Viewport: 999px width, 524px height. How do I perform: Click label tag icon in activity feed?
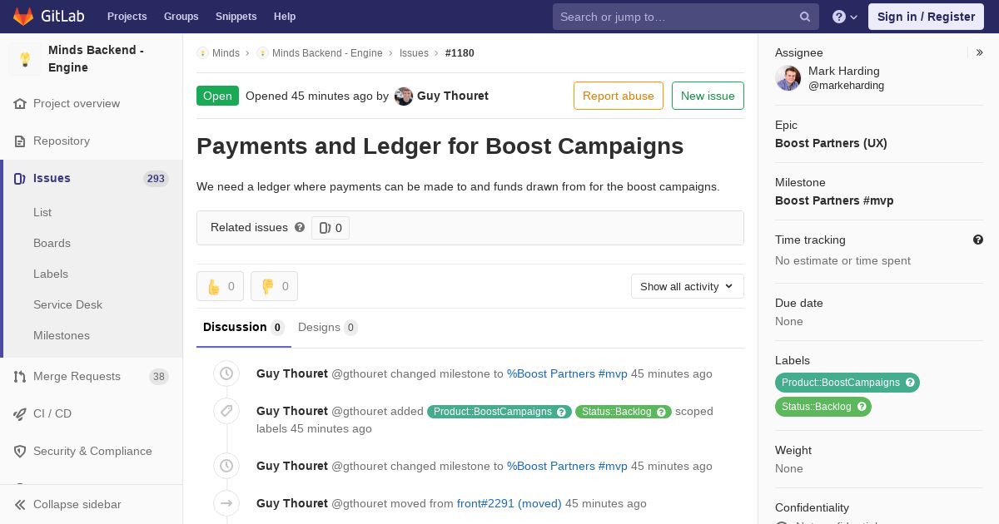point(226,411)
